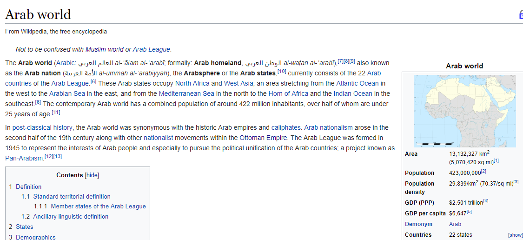Open citation [9] in first paragraph
523x240 pixels.
[x=352, y=61]
